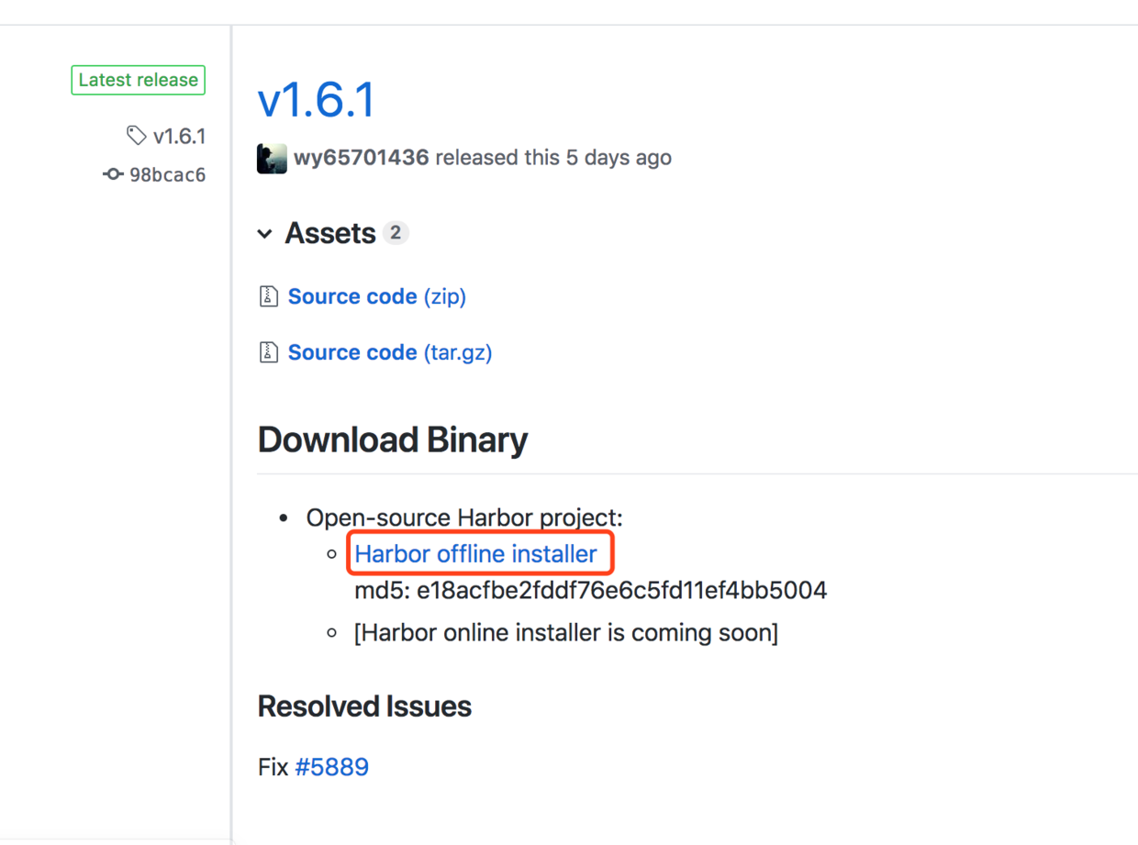The image size is (1138, 845).
Task: Click the Resolved Issues heading
Action: [364, 706]
